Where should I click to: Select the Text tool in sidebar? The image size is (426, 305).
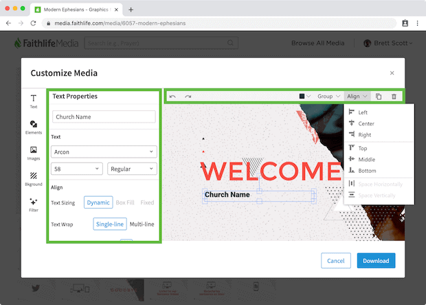coord(33,101)
